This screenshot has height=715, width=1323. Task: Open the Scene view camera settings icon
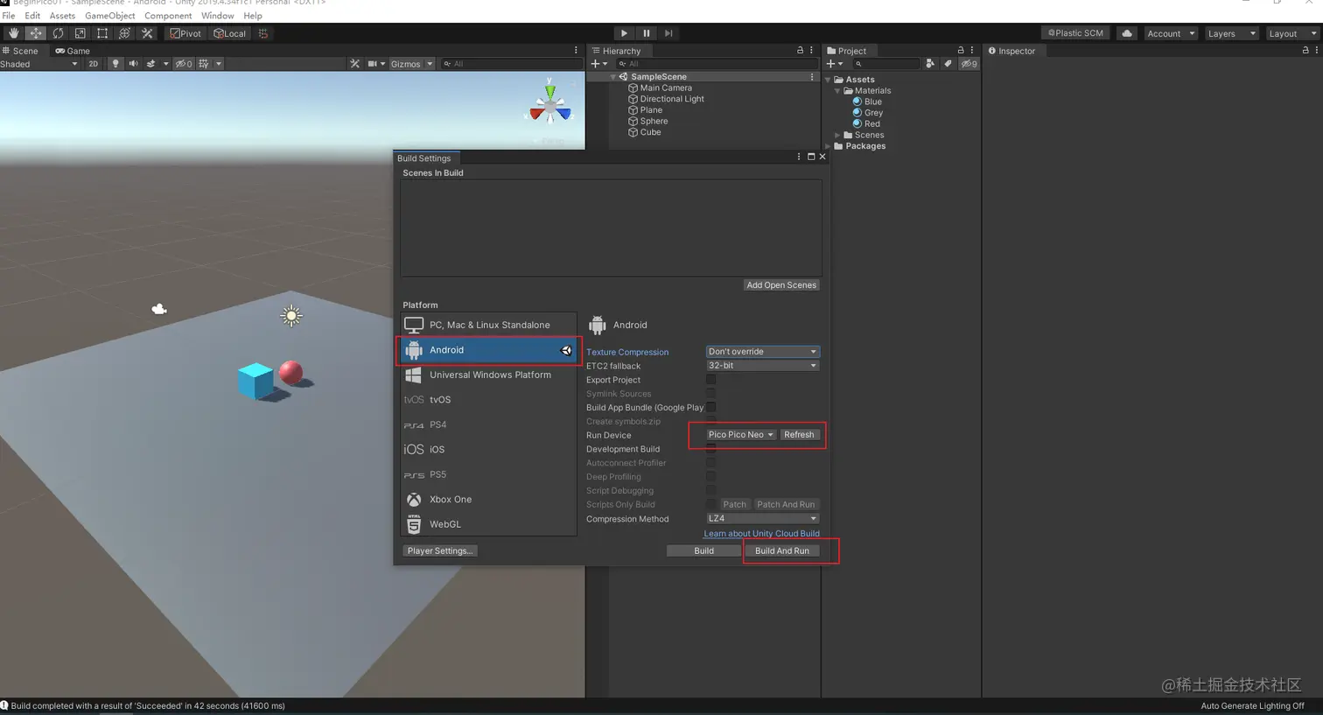click(x=373, y=64)
